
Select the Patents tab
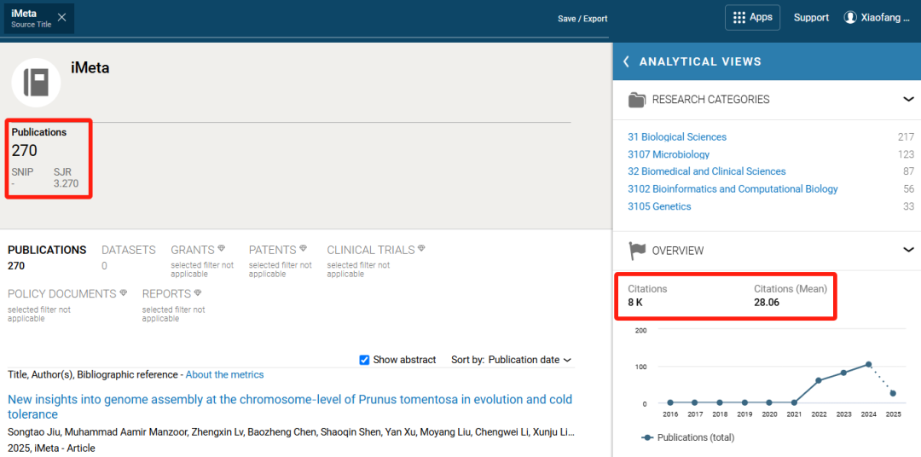pyautogui.click(x=273, y=250)
